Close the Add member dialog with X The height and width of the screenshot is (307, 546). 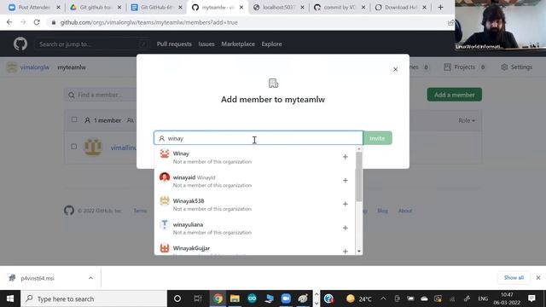pos(395,69)
